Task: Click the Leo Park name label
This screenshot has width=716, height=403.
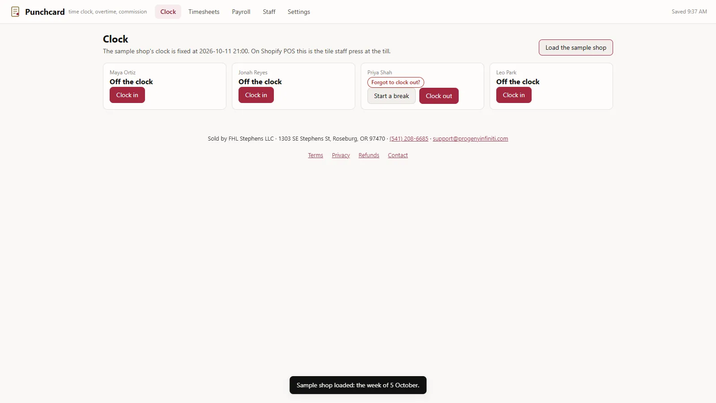Action: pyautogui.click(x=506, y=73)
